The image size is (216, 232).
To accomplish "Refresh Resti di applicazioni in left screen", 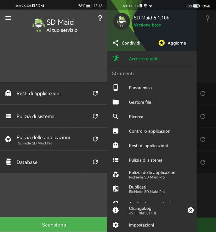I will point(95,93).
